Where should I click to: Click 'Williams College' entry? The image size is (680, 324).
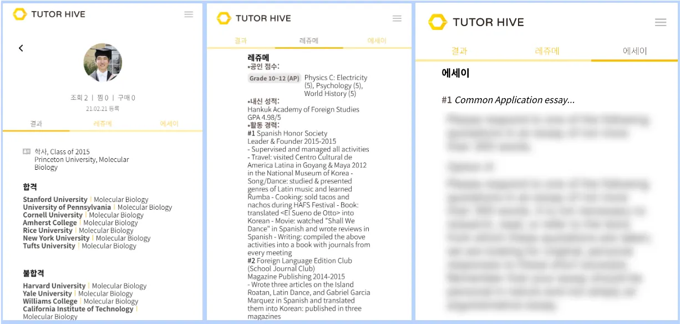pos(50,301)
